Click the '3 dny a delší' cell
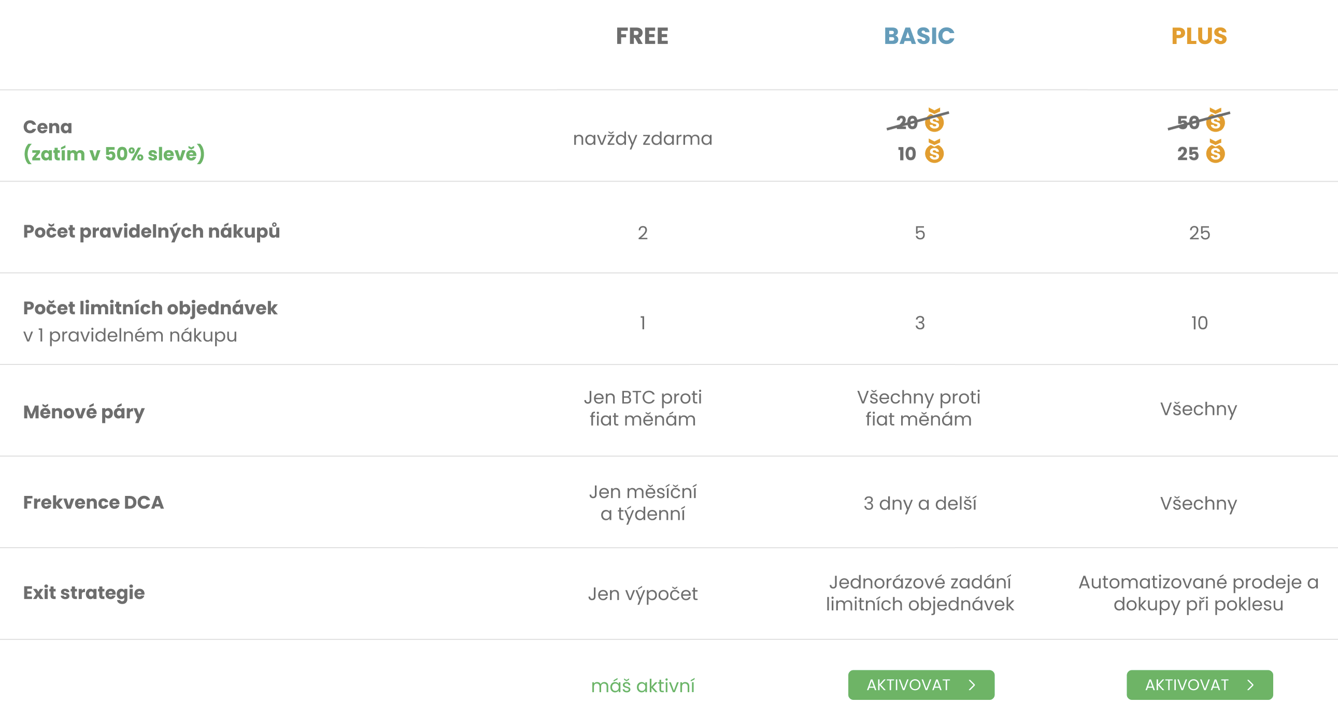Viewport: 1338px width, 718px height. coord(919,503)
